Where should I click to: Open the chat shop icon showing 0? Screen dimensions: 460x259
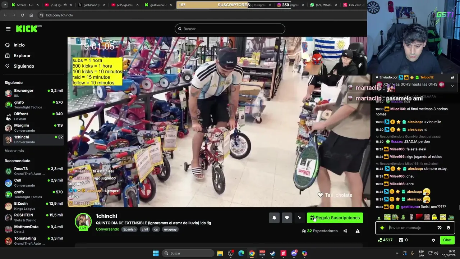tap(403, 240)
